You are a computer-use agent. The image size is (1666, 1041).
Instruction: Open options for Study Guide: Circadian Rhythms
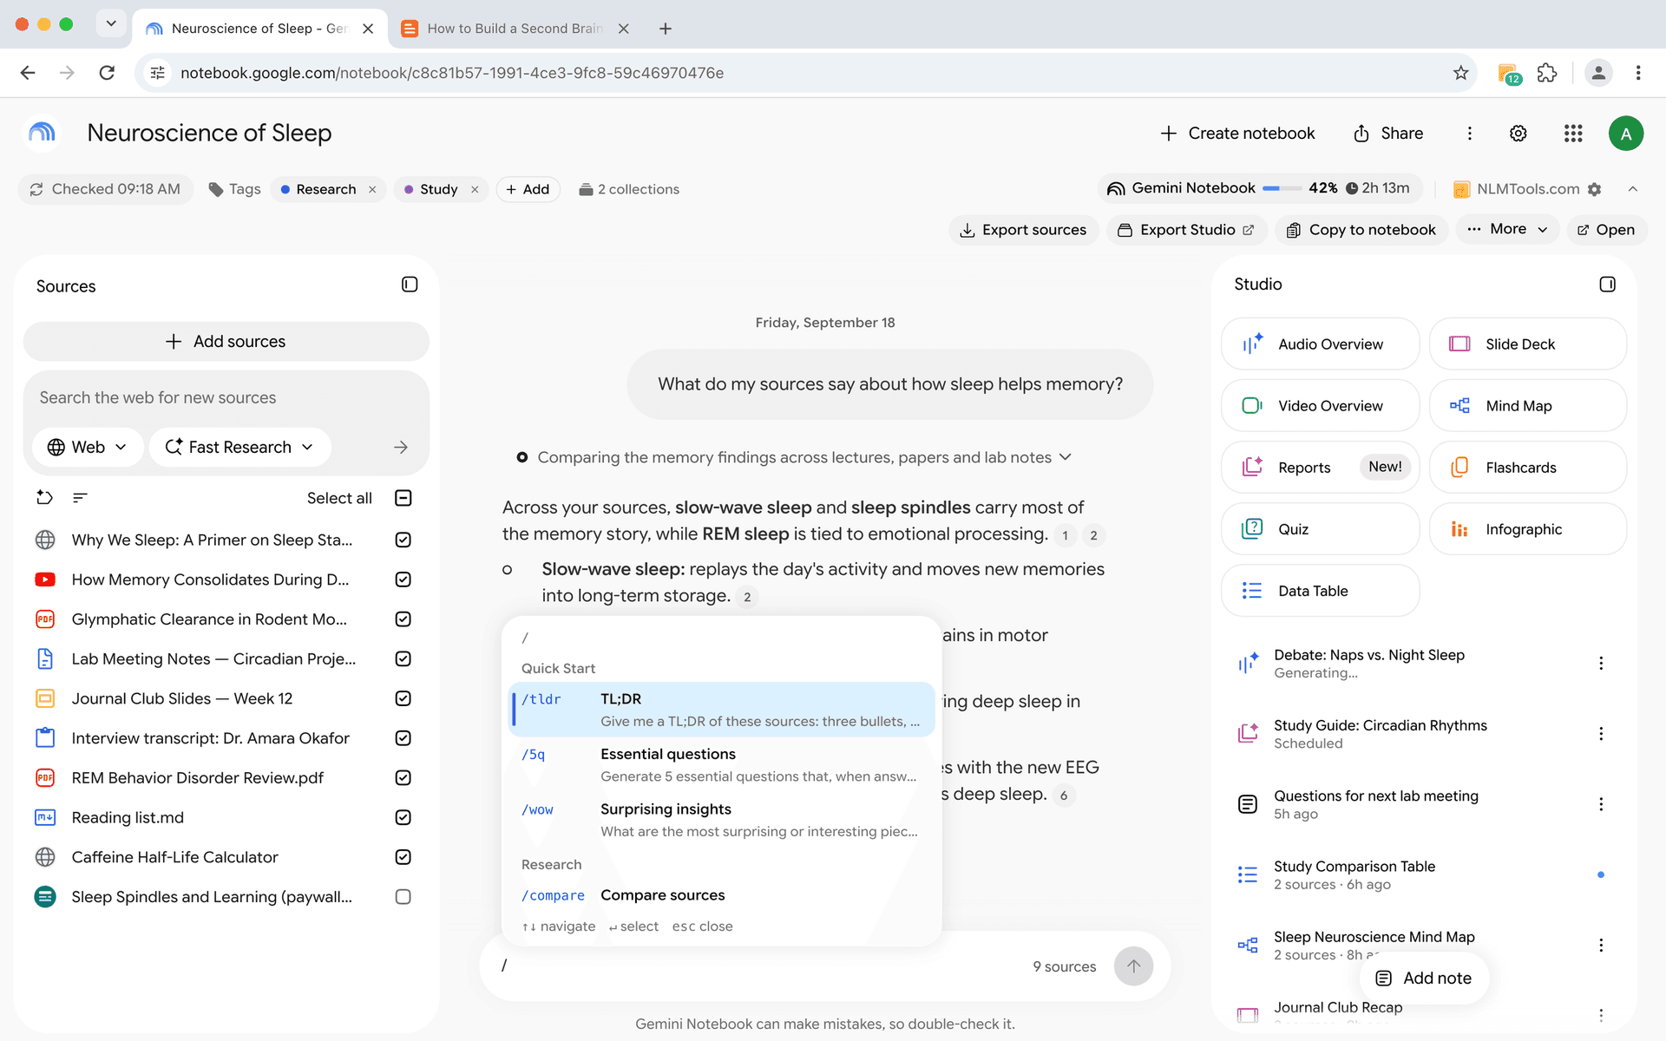tap(1601, 734)
